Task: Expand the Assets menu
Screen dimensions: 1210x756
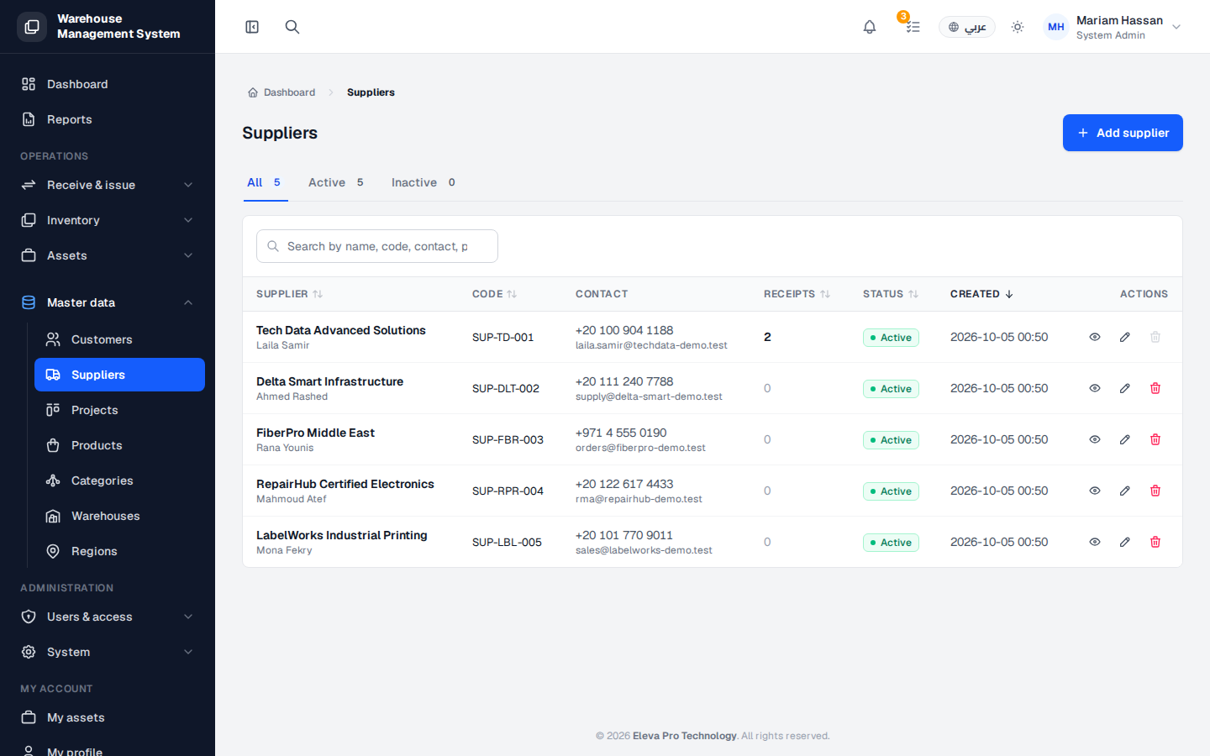Action: (x=108, y=255)
